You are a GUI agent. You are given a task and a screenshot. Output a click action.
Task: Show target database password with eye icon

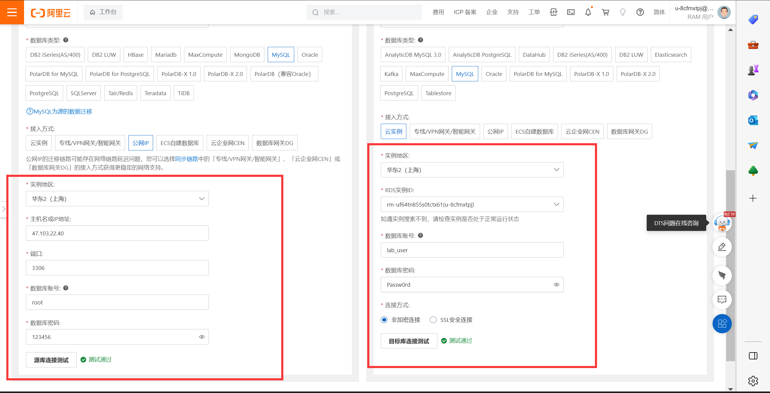click(x=557, y=285)
